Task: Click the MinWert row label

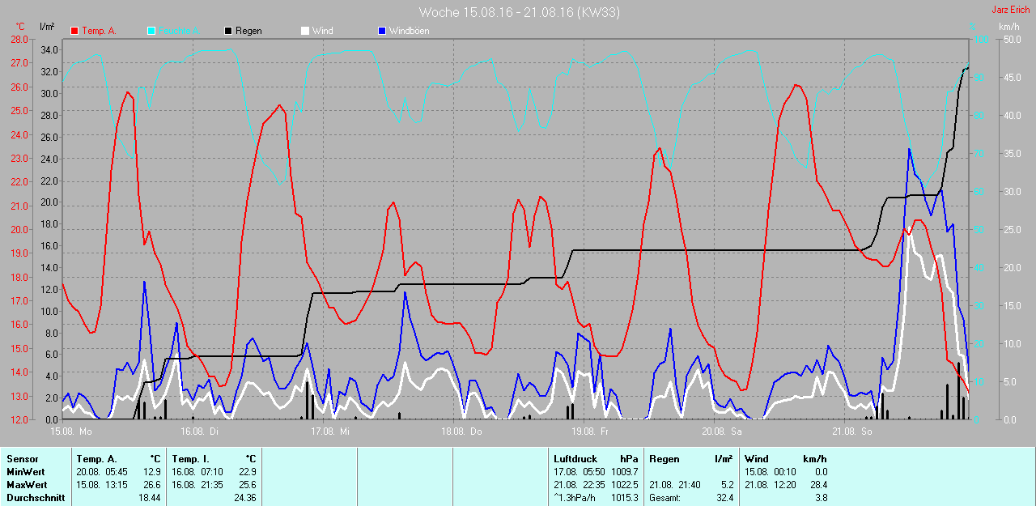Action: [26, 472]
